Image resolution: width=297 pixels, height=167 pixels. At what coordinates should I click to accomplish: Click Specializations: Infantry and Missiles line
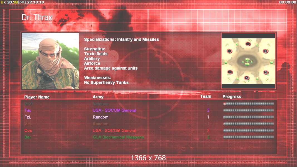click(x=121, y=40)
